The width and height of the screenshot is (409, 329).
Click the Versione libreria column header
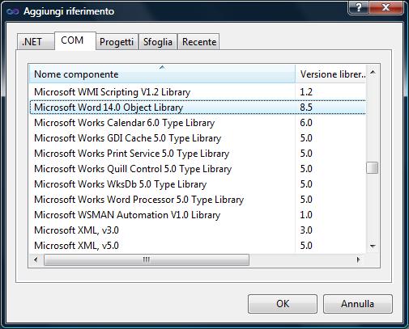tap(331, 74)
